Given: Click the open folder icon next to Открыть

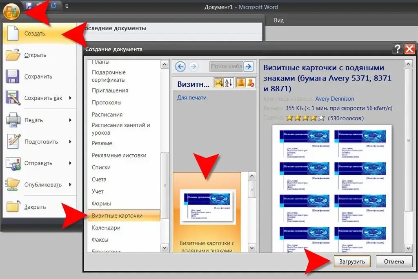Looking at the screenshot, I should tap(13, 55).
